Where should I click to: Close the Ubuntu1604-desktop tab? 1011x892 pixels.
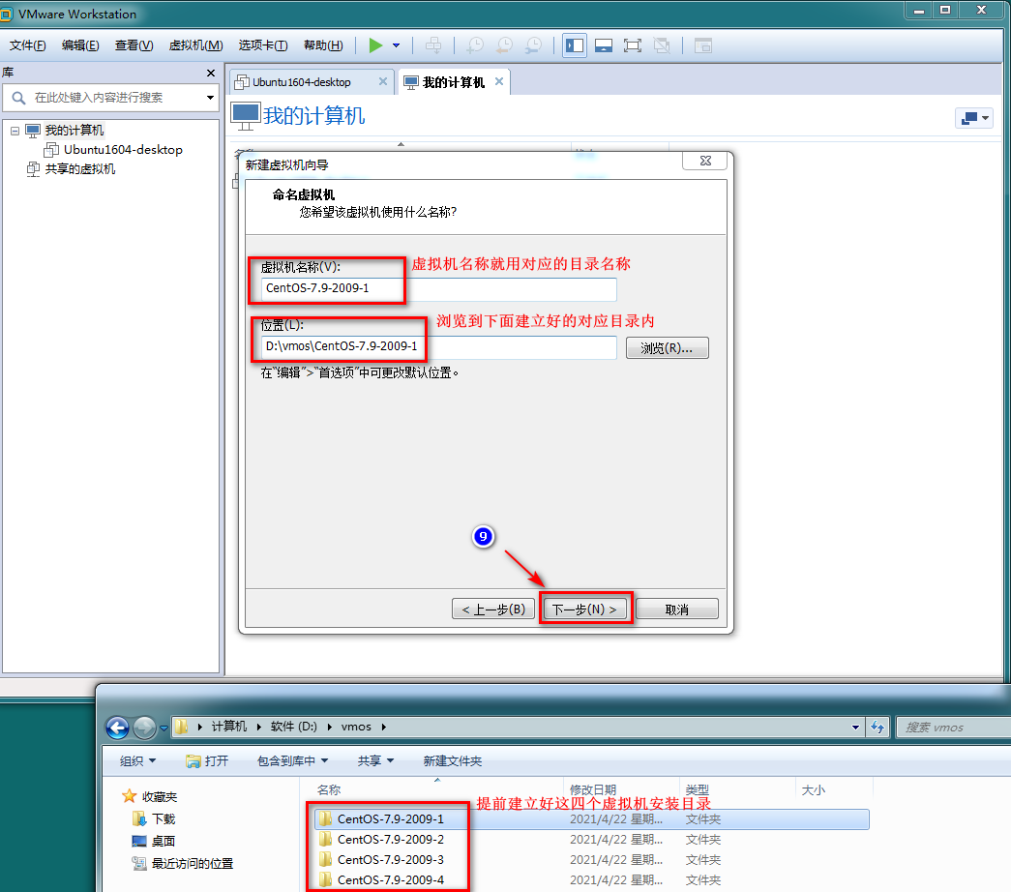[x=383, y=82]
